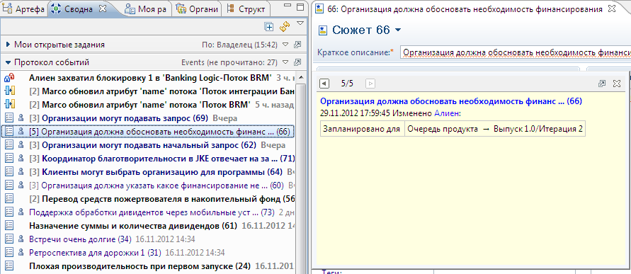The width and height of the screenshot is (631, 274).
Task: Go to previous event with left arrow in popup
Action: [324, 84]
